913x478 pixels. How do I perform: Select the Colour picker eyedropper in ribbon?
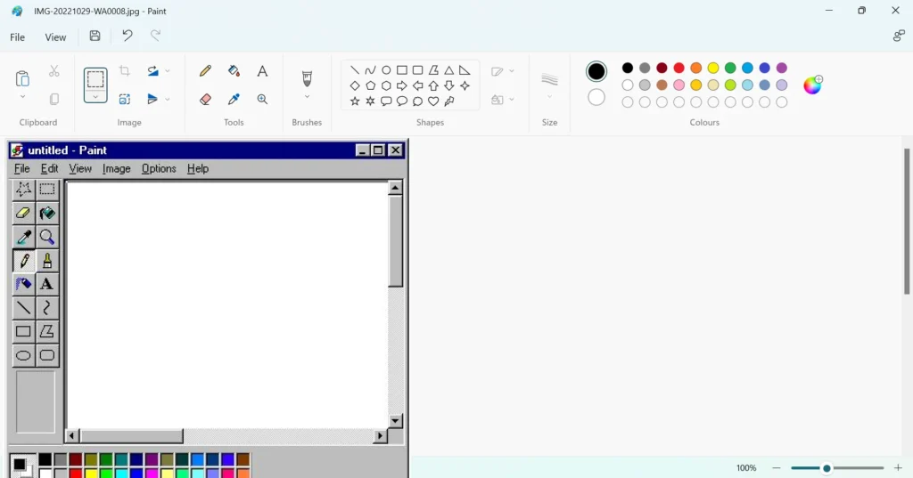(234, 100)
